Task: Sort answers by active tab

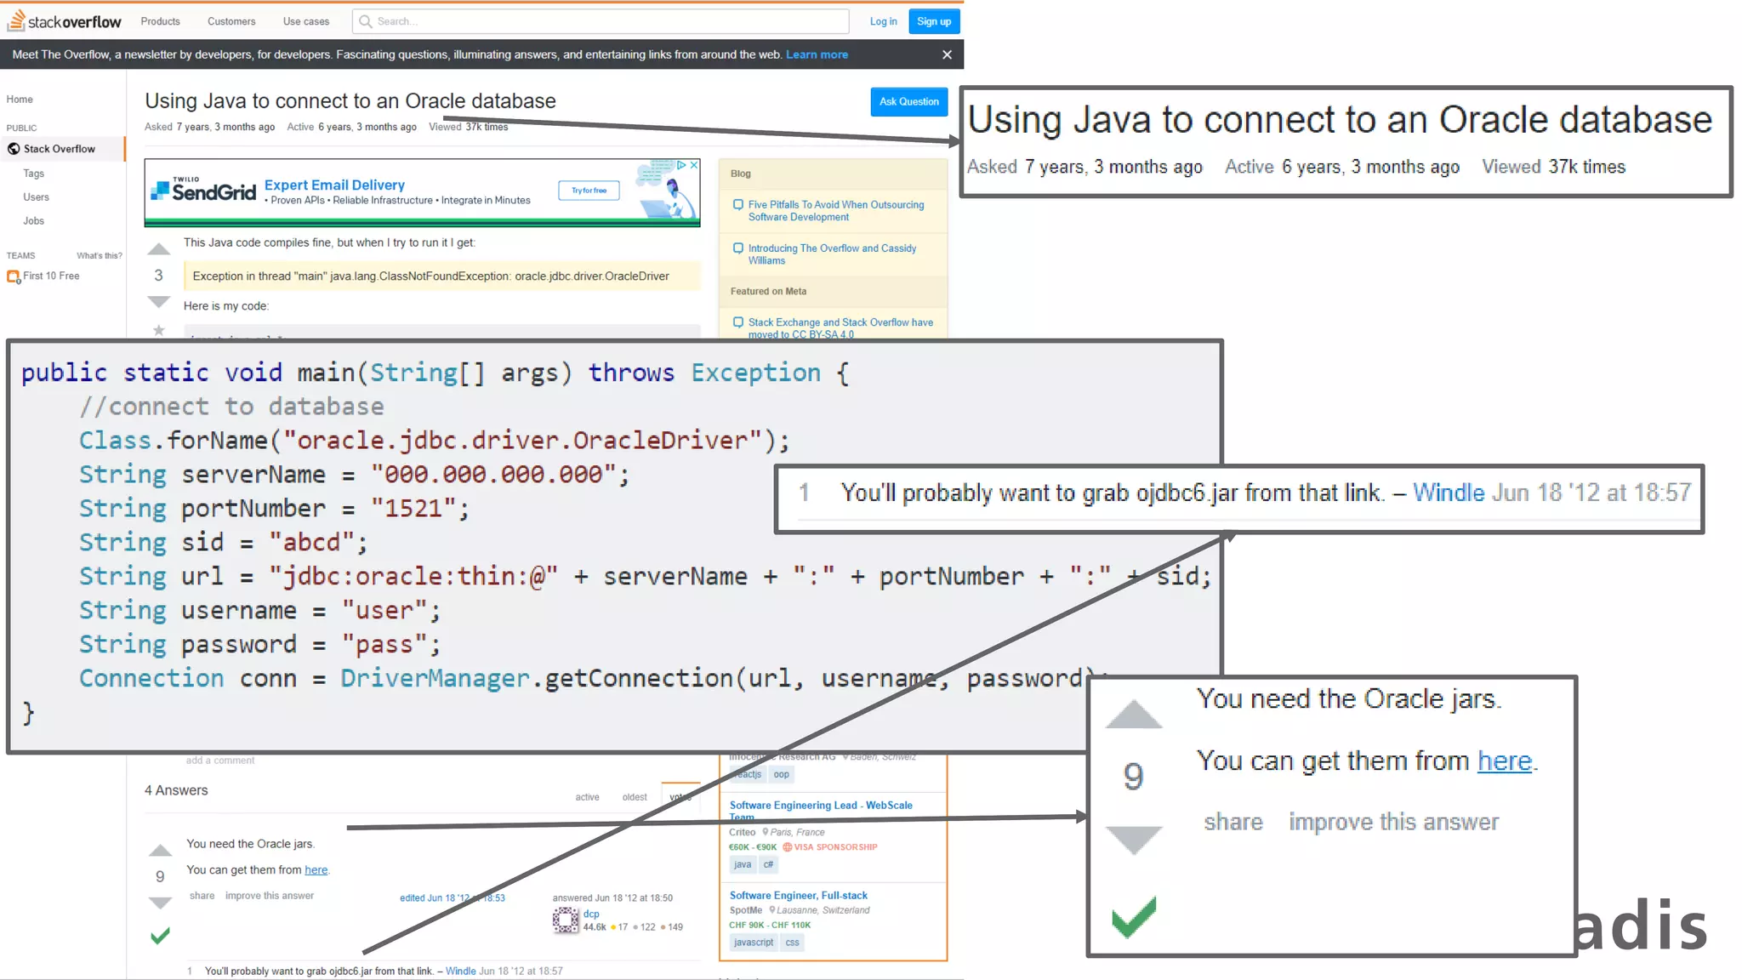Action: [x=587, y=797]
